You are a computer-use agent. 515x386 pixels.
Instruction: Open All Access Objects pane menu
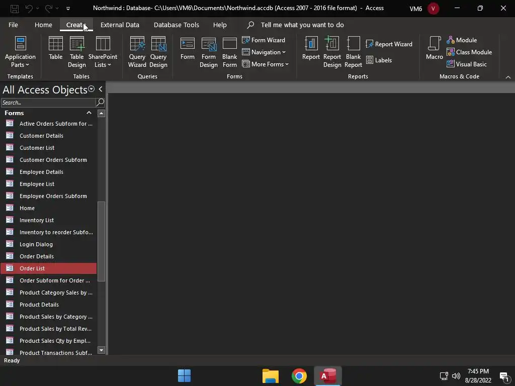92,89
